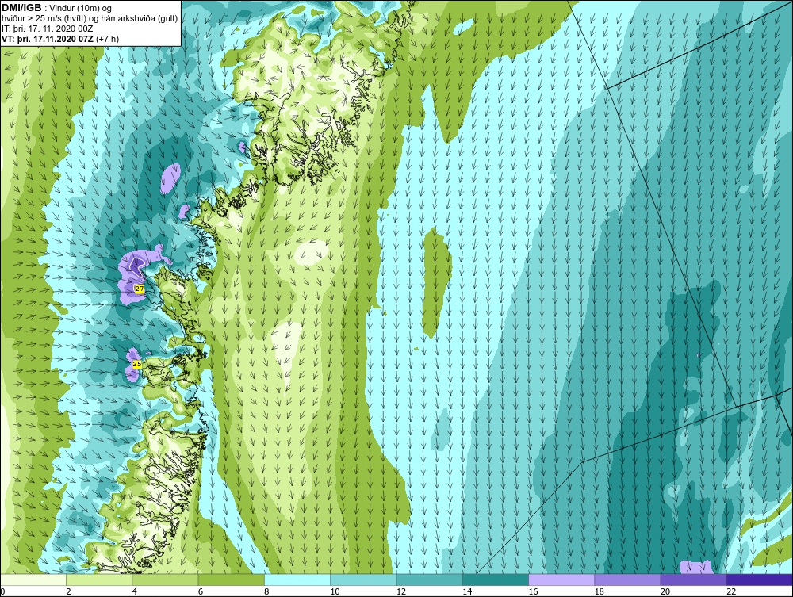
Task: Pick the 6–8 m/s dark green swatch
Action: (x=231, y=580)
